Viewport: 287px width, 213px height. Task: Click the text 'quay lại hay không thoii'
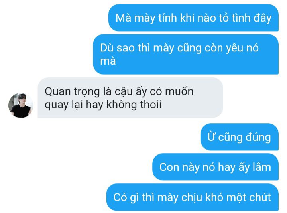pos(103,105)
